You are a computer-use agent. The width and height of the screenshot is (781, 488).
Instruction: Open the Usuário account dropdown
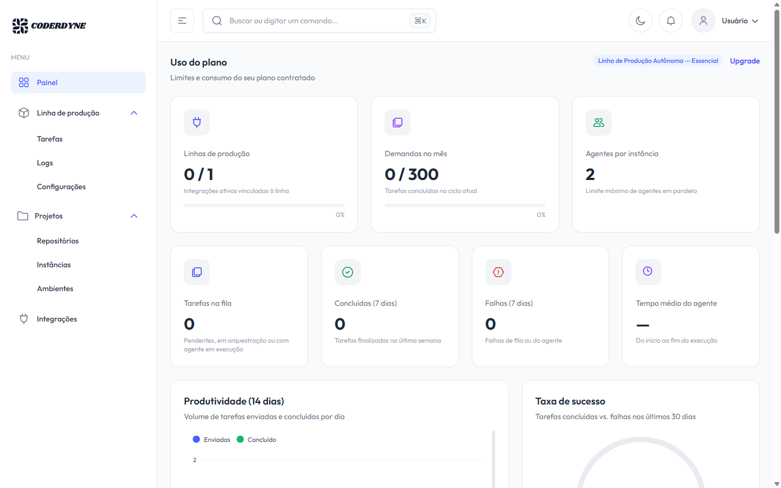pos(740,21)
